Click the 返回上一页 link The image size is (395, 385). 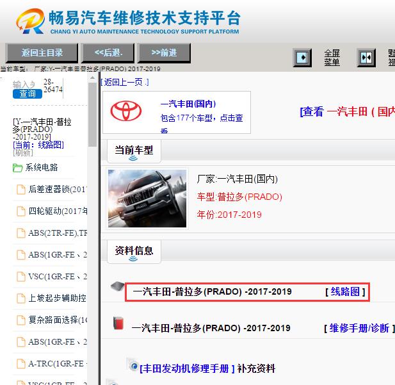point(125,82)
